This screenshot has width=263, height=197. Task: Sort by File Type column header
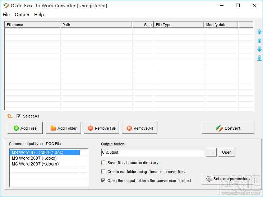pyautogui.click(x=179, y=25)
